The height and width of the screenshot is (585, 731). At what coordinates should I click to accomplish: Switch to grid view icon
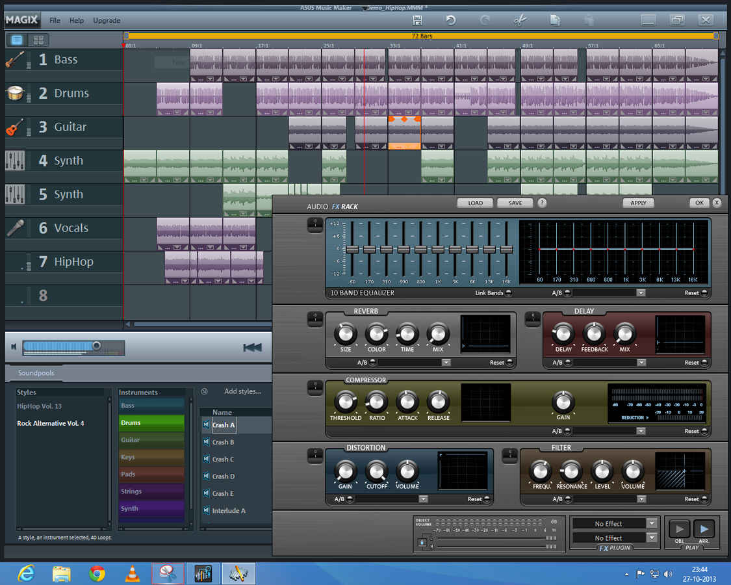[x=39, y=40]
